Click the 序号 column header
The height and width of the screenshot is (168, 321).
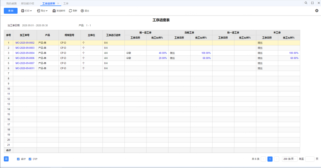8,35
